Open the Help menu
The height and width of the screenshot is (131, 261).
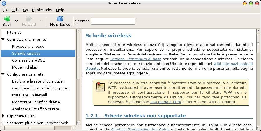pos(60,10)
